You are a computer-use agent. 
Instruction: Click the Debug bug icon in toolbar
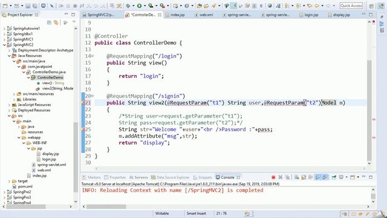(x=128, y=5)
